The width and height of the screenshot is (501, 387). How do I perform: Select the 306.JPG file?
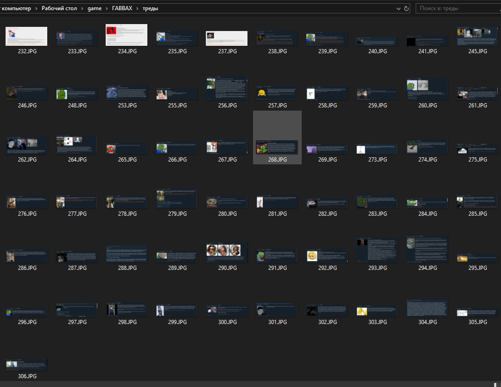[26, 364]
